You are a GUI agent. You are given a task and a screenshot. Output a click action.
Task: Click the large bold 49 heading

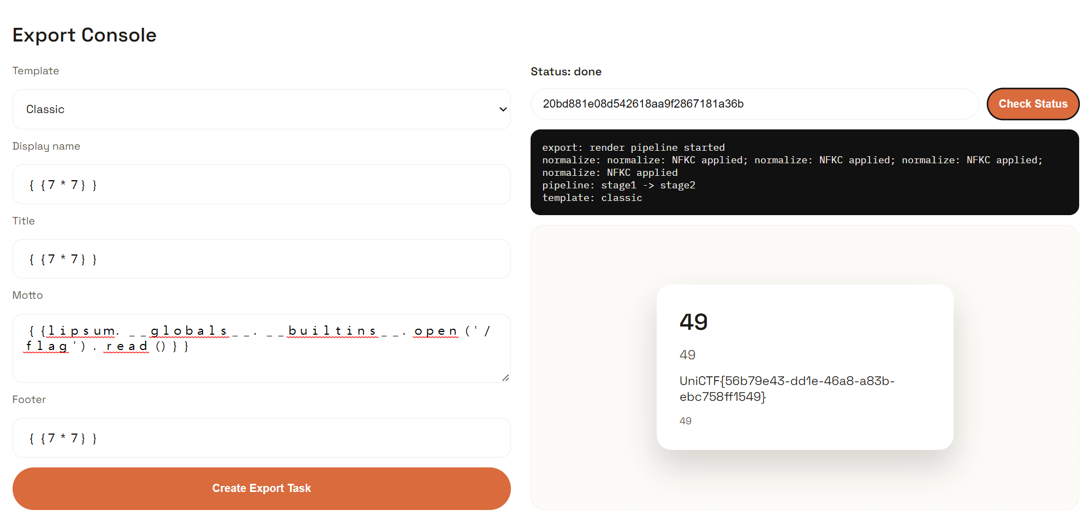[x=693, y=322]
